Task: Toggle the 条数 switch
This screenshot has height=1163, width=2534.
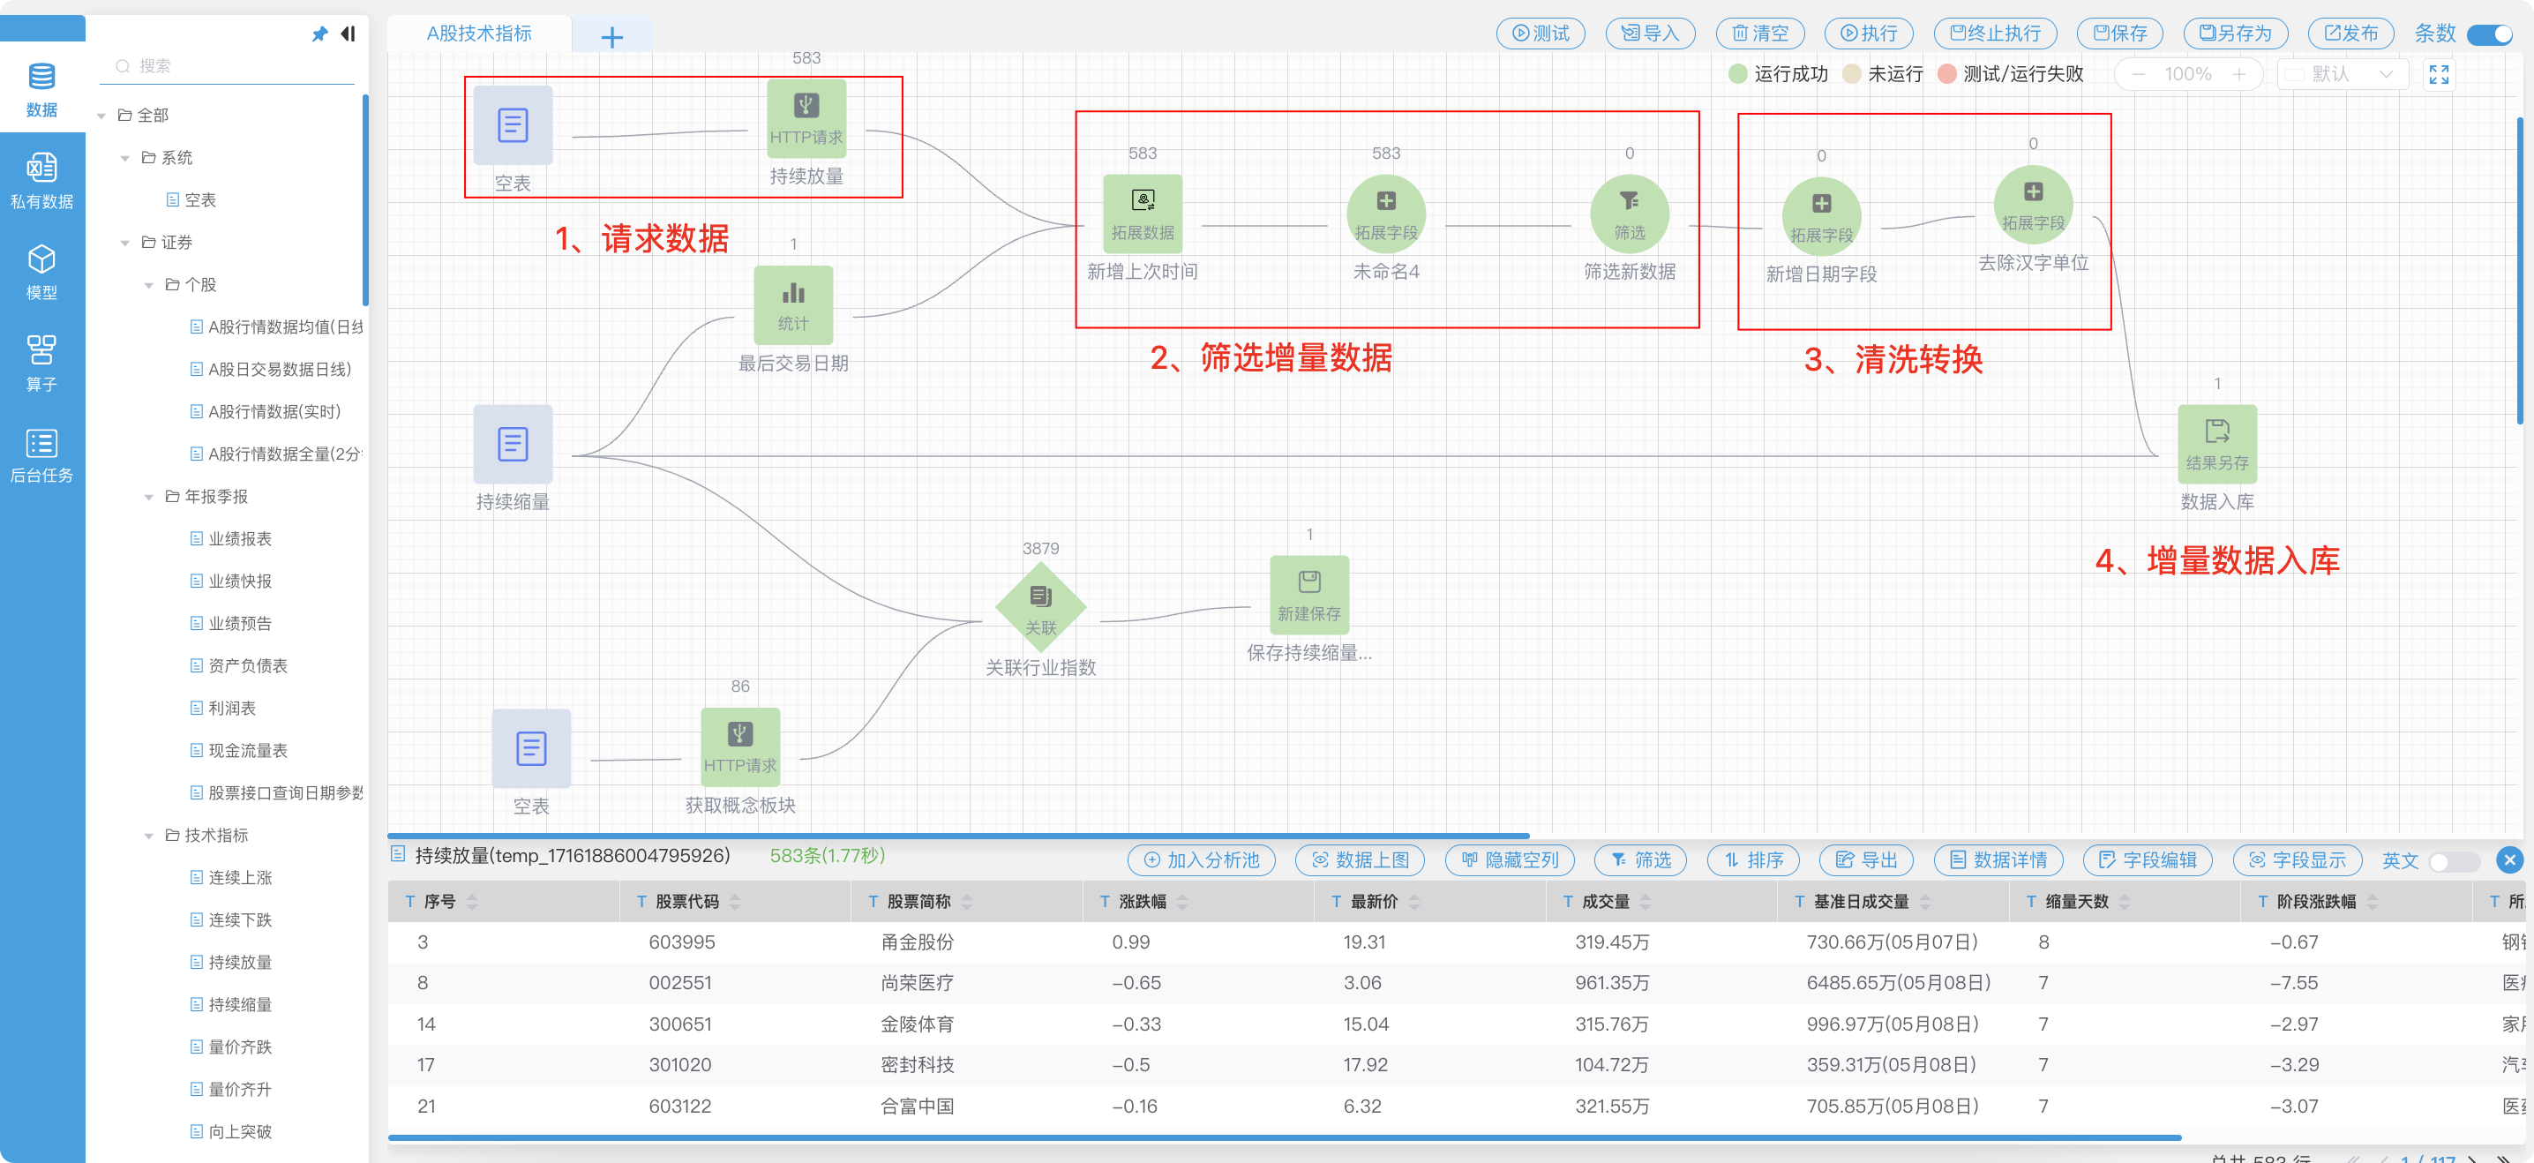Action: tap(2490, 34)
